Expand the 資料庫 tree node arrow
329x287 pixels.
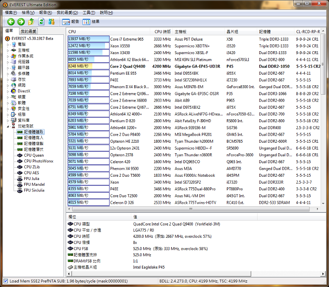[x=8, y=120]
